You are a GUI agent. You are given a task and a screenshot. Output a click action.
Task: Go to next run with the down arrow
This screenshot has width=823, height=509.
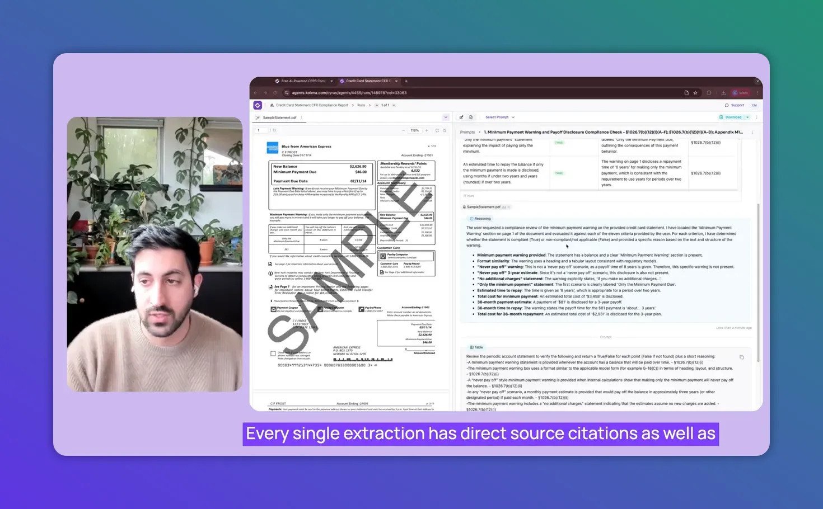(x=394, y=105)
